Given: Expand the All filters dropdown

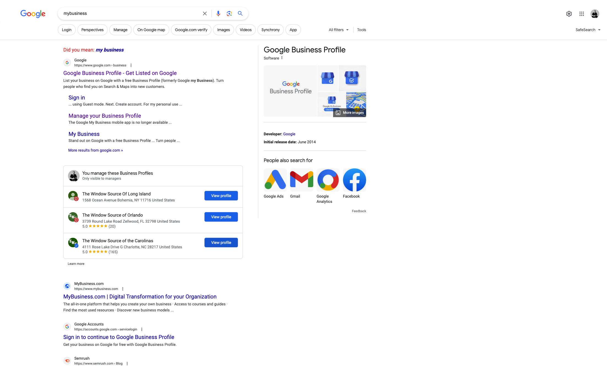Looking at the screenshot, I should click(x=339, y=30).
